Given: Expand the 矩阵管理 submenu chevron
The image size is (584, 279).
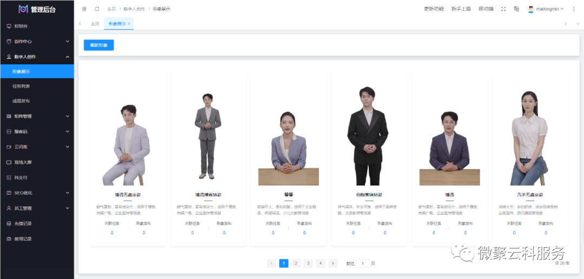Looking at the screenshot, I should tap(68, 116).
